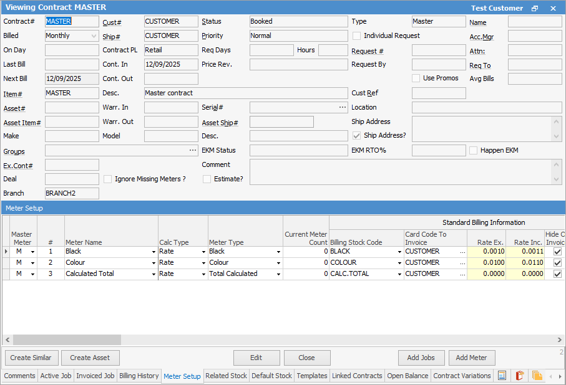Open the news-layout icon tab after Contract Variations
Viewport: 566px width, 385px height.
click(x=502, y=376)
